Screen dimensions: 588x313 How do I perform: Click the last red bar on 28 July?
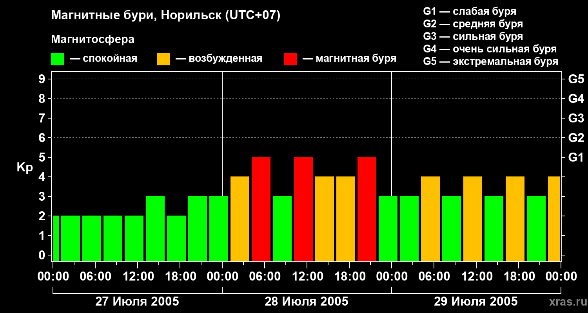(x=367, y=209)
